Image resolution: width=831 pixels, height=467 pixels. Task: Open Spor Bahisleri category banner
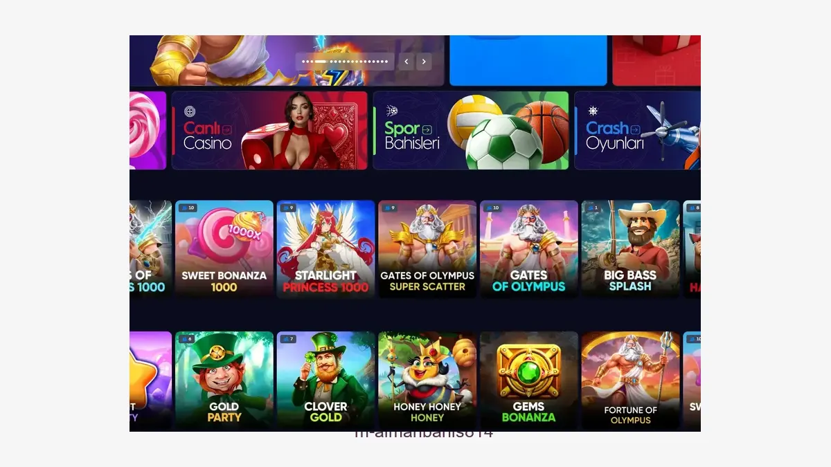(471, 131)
